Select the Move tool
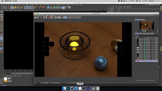This screenshot has width=162, height=91. (12, 7)
